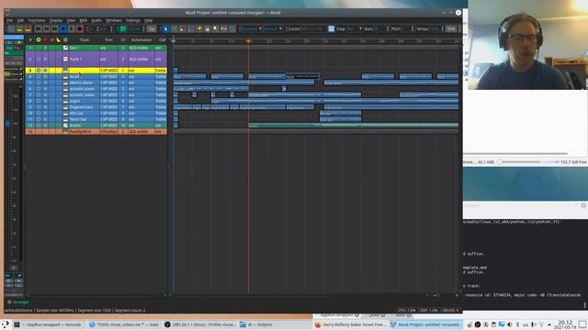This screenshot has height=330, width=588.
Task: Click the Track 1 wave track icon
Action: (x=65, y=59)
